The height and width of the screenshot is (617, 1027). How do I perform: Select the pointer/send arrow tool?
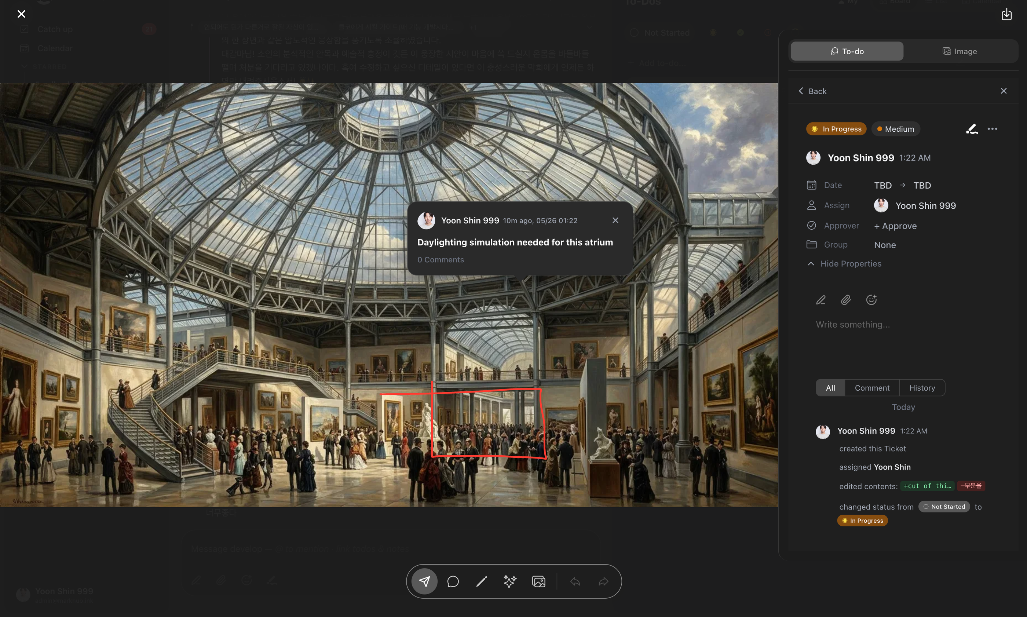point(424,581)
